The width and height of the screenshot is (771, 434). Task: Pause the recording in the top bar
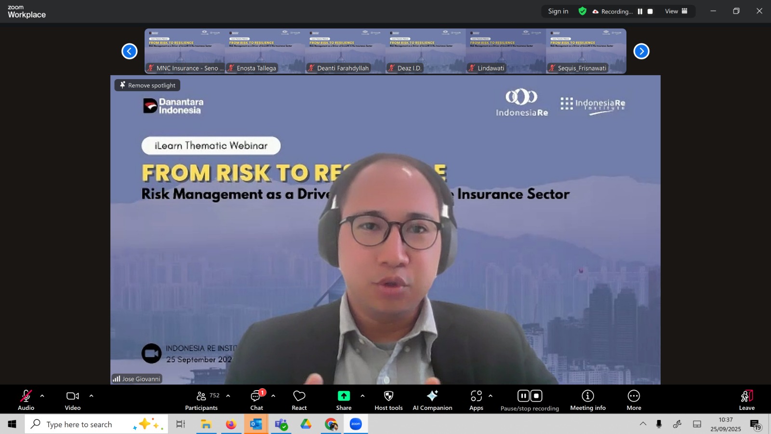[x=640, y=12]
